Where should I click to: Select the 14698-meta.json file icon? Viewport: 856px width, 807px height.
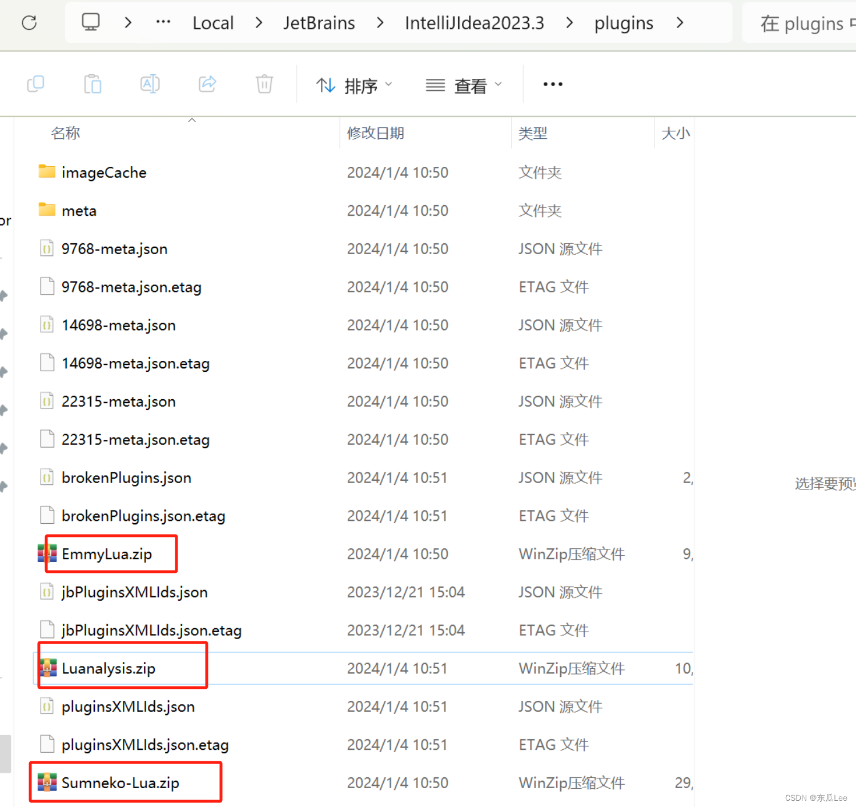coord(47,325)
